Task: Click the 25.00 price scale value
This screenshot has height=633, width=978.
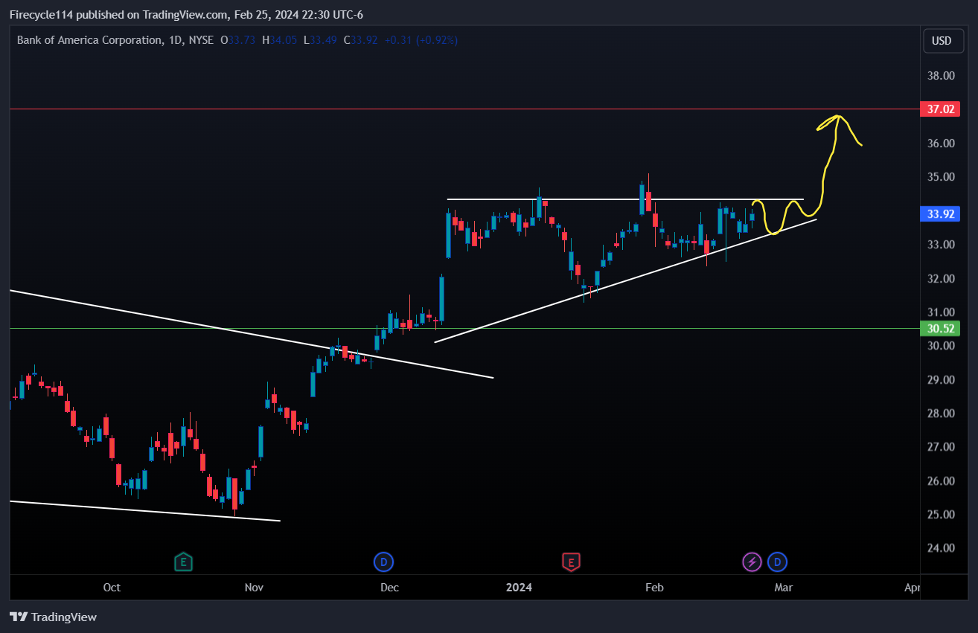Action: pos(942,515)
